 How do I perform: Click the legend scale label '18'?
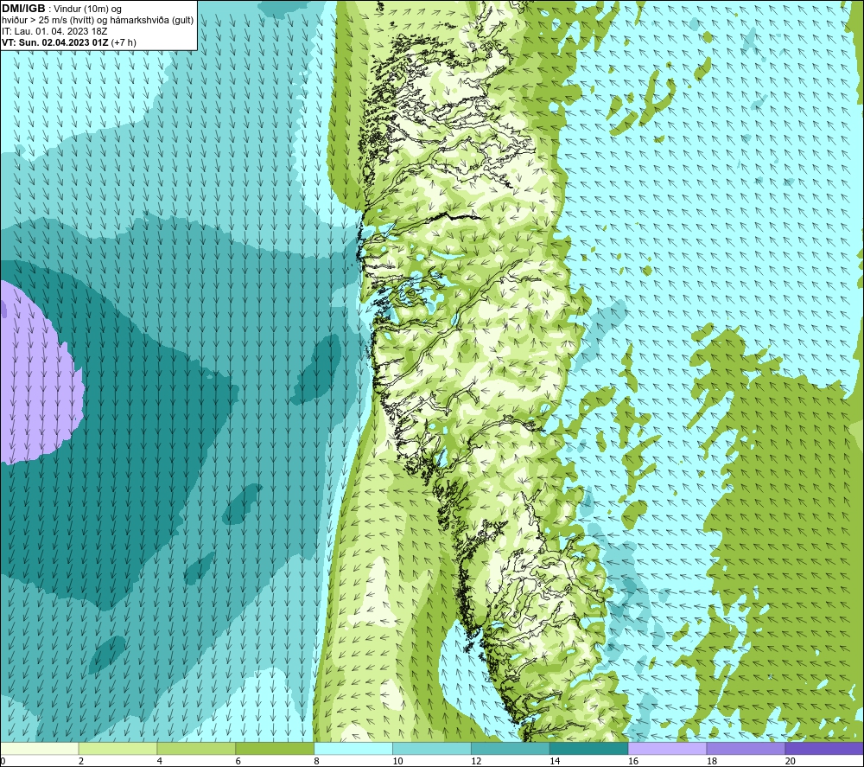[712, 762]
